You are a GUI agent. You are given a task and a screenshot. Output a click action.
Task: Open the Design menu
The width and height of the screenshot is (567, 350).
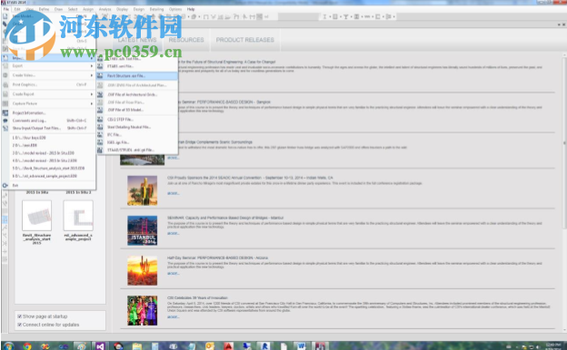coord(139,9)
